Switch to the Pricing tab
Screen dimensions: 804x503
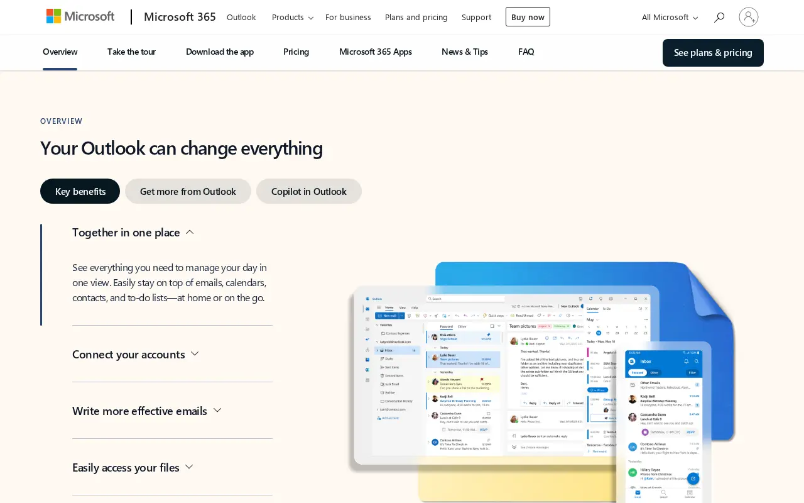point(296,52)
